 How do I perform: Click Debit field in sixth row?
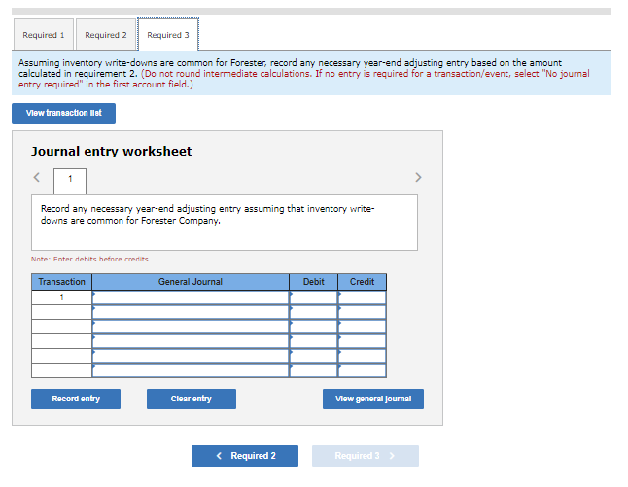[x=314, y=370]
